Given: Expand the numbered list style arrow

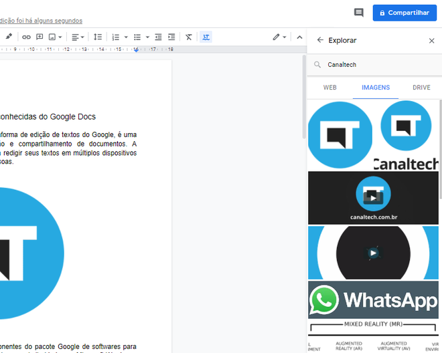Looking at the screenshot, I should (x=126, y=37).
